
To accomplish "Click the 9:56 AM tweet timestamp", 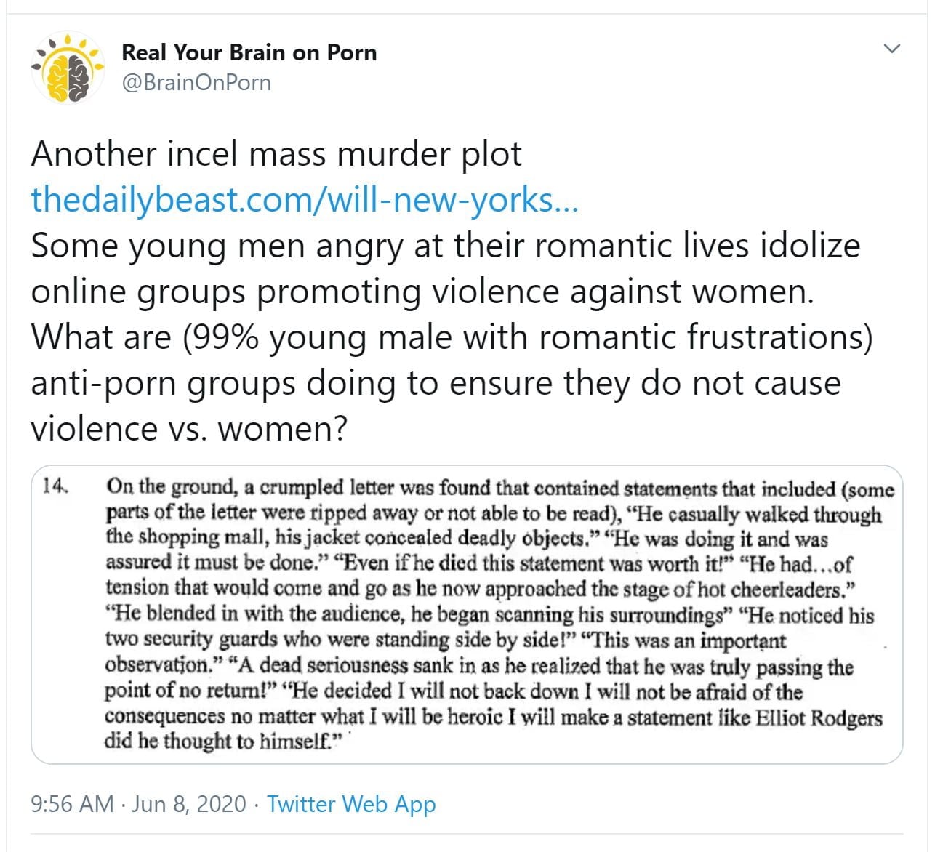I will [x=72, y=803].
